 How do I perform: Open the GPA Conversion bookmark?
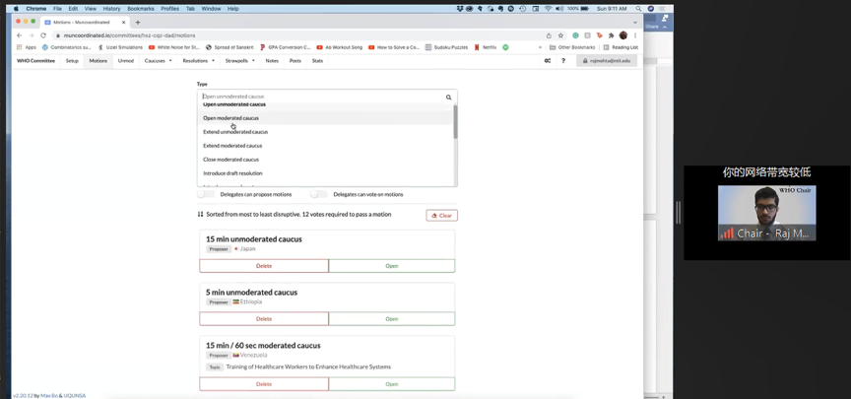coord(286,47)
